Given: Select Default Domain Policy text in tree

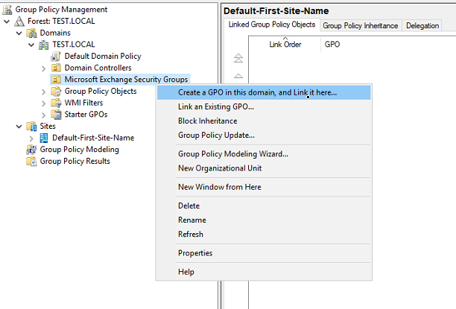Looking at the screenshot, I should pyautogui.click(x=103, y=56).
